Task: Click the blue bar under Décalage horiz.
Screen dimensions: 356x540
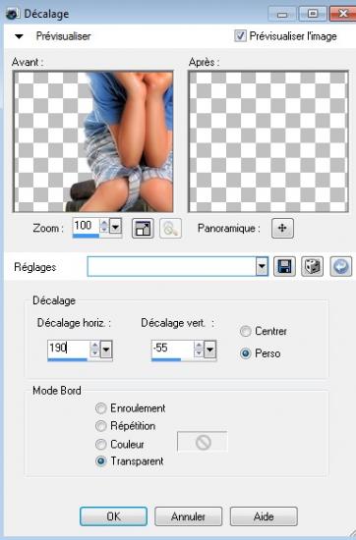Action: tap(67, 359)
